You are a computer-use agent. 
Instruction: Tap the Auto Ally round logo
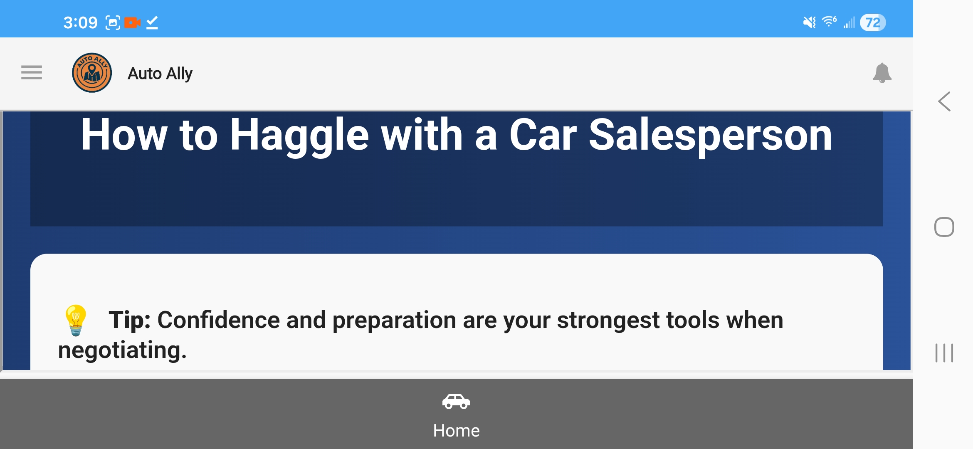92,73
